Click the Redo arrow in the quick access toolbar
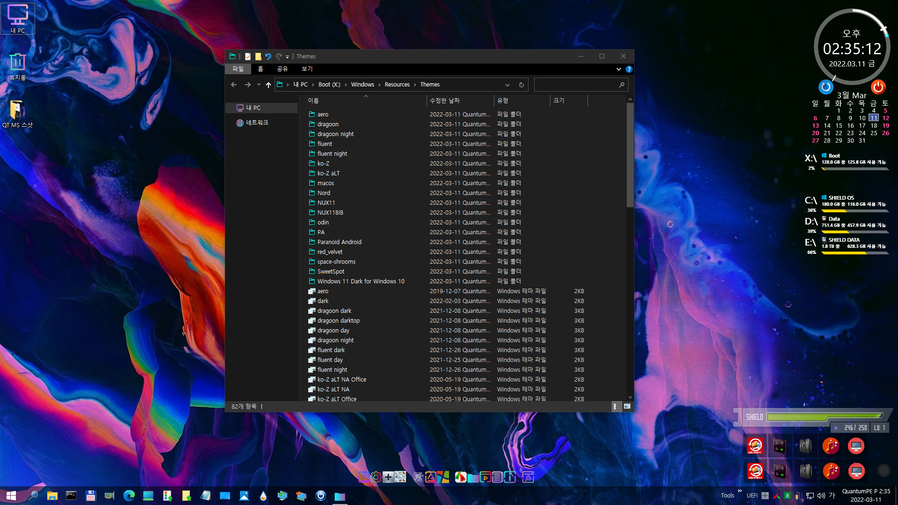 [279, 57]
